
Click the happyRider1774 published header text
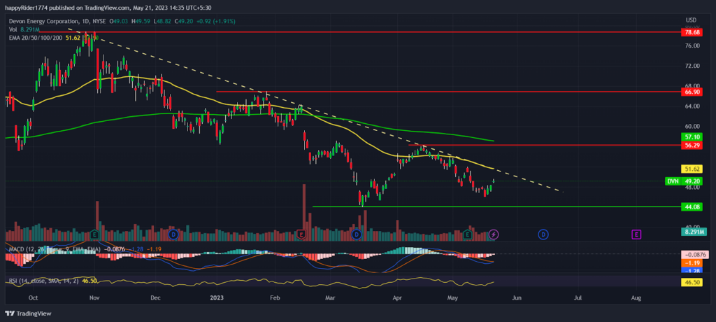[108, 7]
